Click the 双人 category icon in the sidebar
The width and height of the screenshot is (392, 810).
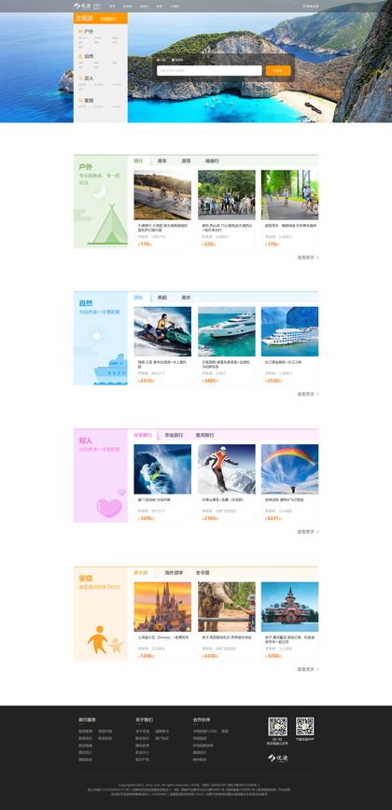point(80,78)
